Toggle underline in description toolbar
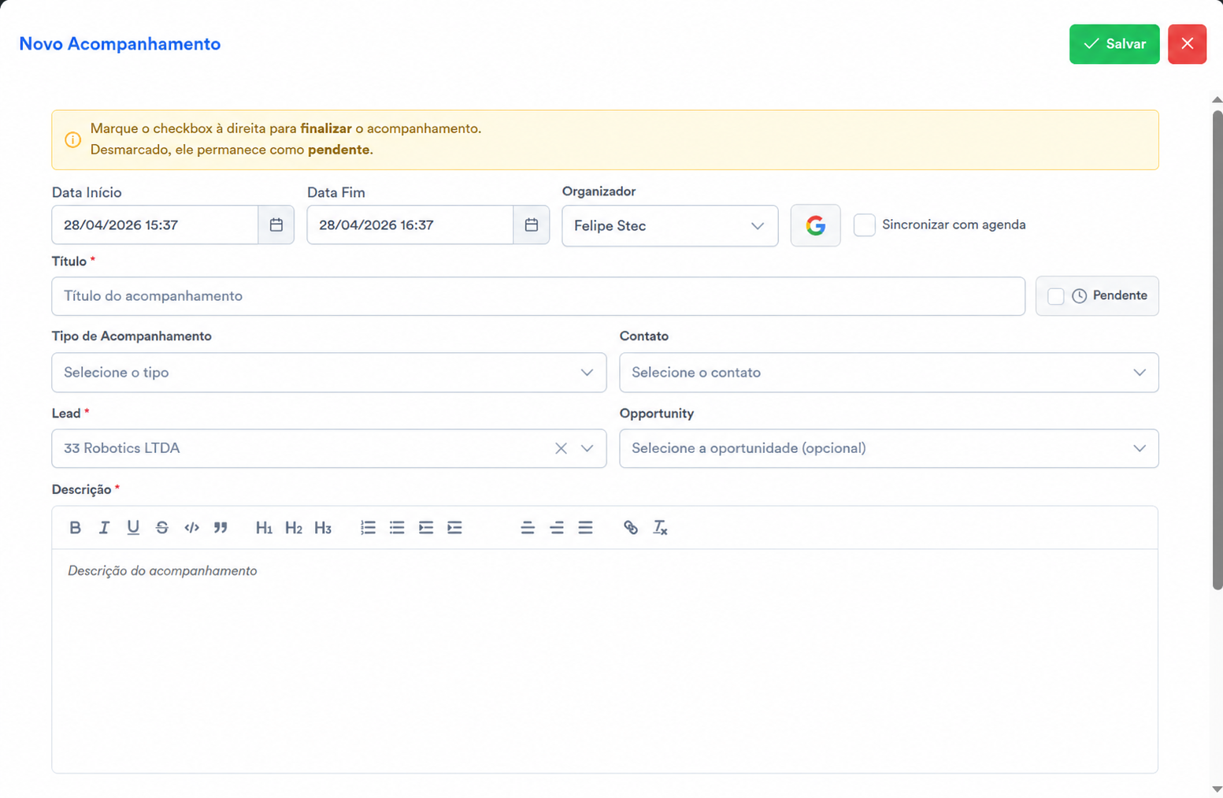 133,528
